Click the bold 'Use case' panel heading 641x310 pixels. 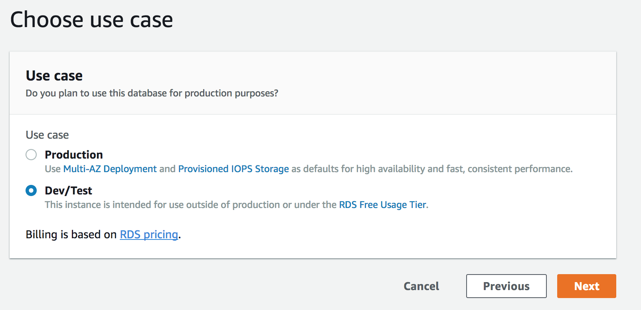coord(54,75)
